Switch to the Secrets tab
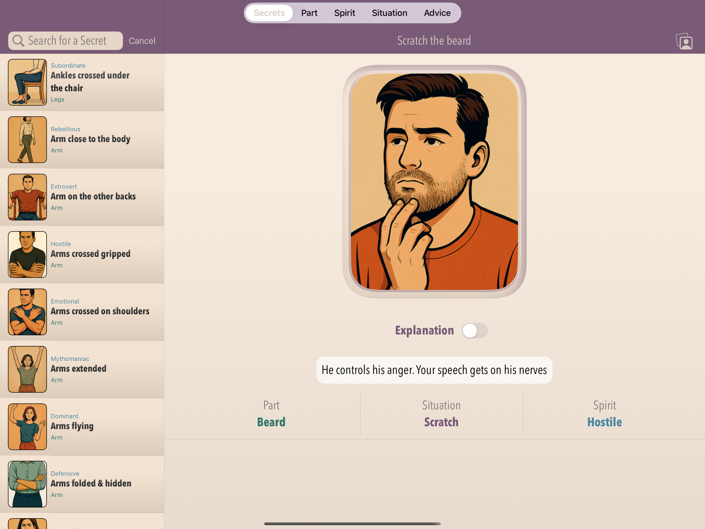The image size is (705, 529). tap(269, 13)
